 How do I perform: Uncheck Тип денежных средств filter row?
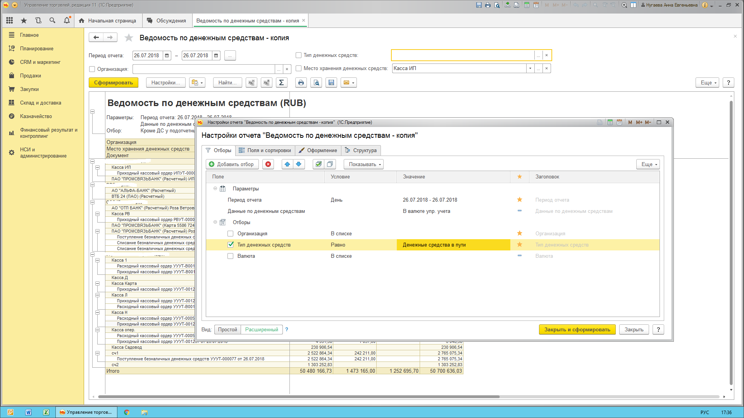pyautogui.click(x=231, y=245)
